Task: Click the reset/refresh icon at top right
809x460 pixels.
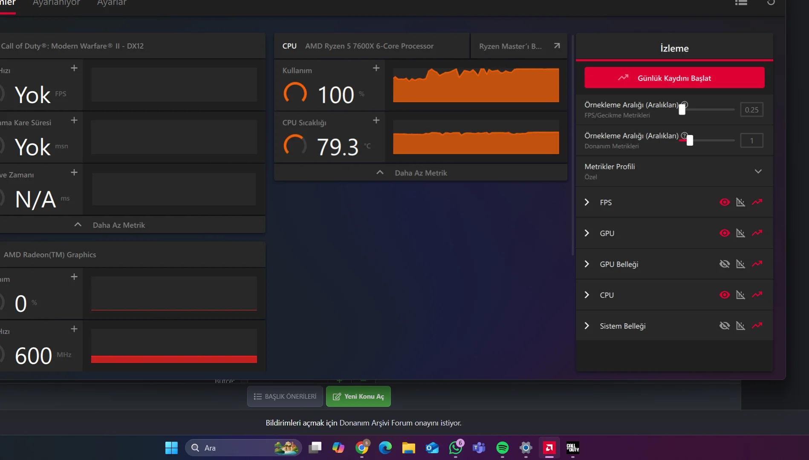Action: pyautogui.click(x=771, y=3)
